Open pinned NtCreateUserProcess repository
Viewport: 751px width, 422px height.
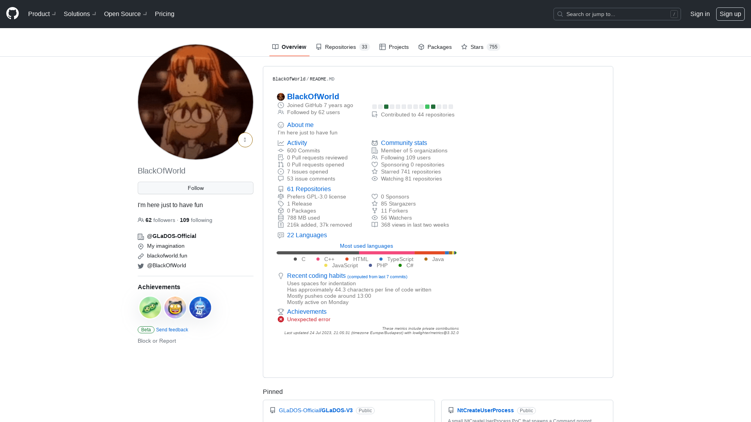click(x=485, y=410)
